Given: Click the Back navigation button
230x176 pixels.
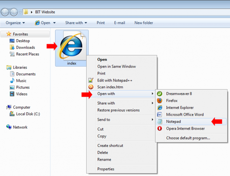Looking at the screenshot, I should (5, 12).
